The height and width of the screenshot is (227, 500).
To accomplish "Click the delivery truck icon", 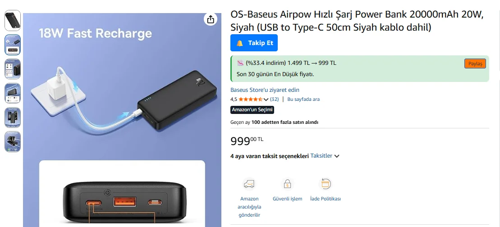I will 249,184.
